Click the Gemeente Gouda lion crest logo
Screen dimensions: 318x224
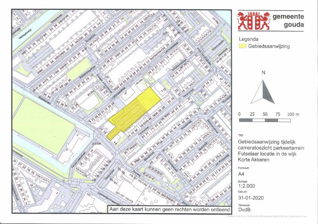coord(254,21)
